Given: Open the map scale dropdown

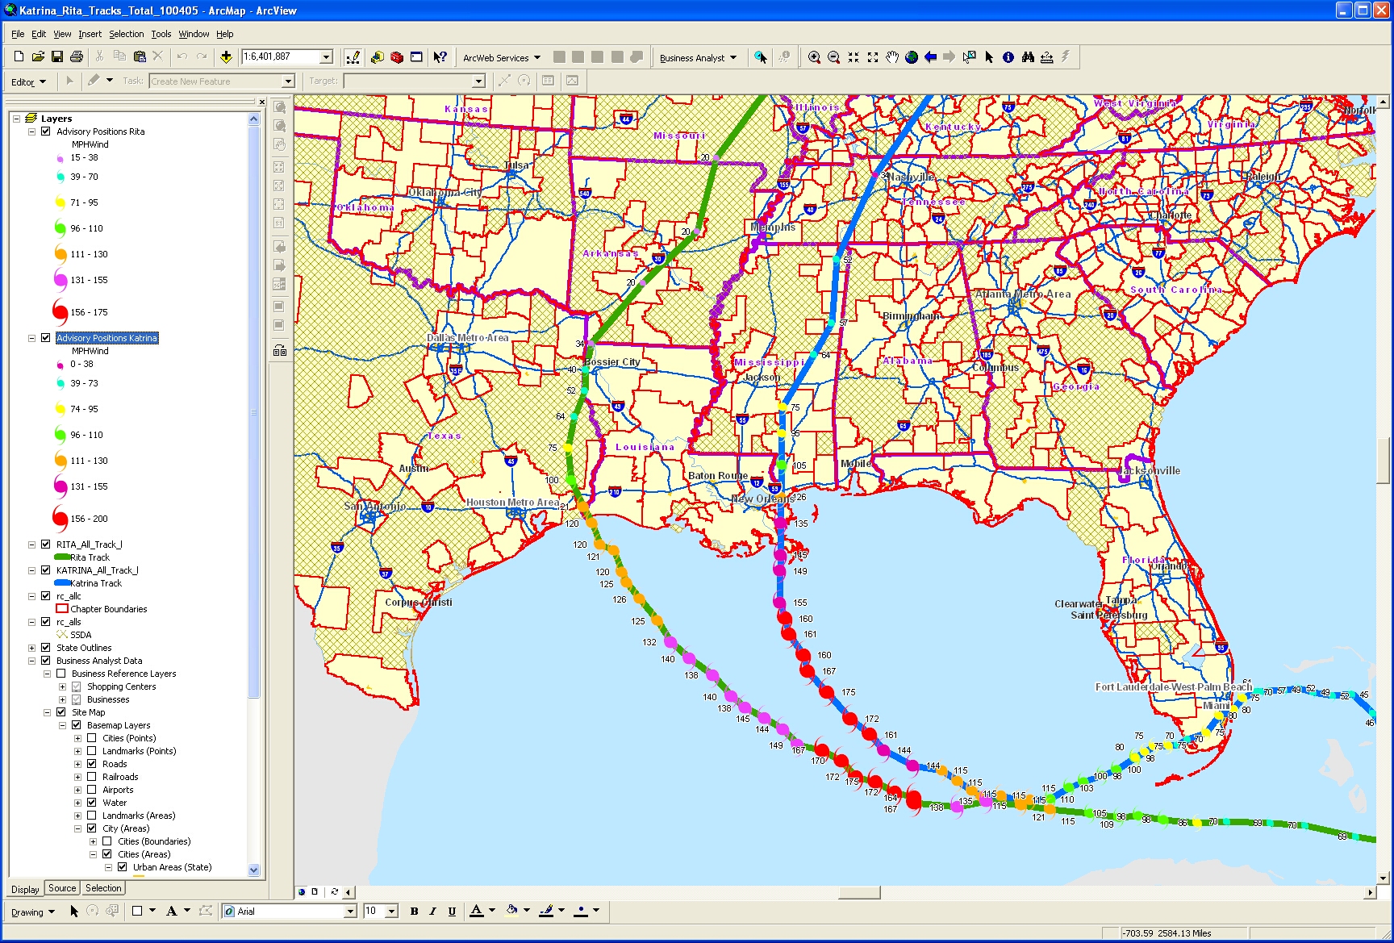Looking at the screenshot, I should click(x=327, y=57).
